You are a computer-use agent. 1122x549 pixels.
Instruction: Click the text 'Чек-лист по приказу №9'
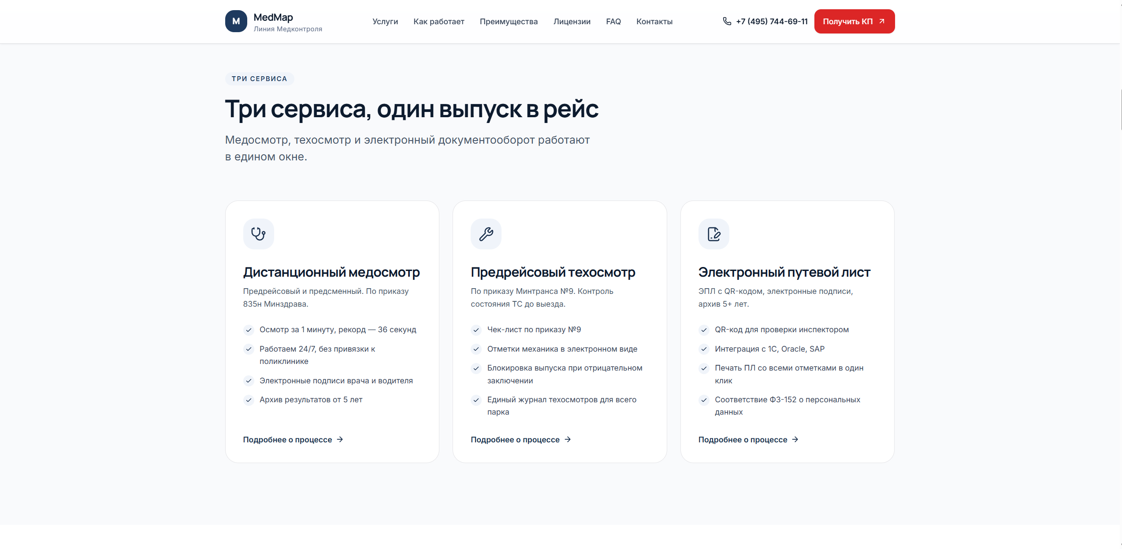point(534,330)
